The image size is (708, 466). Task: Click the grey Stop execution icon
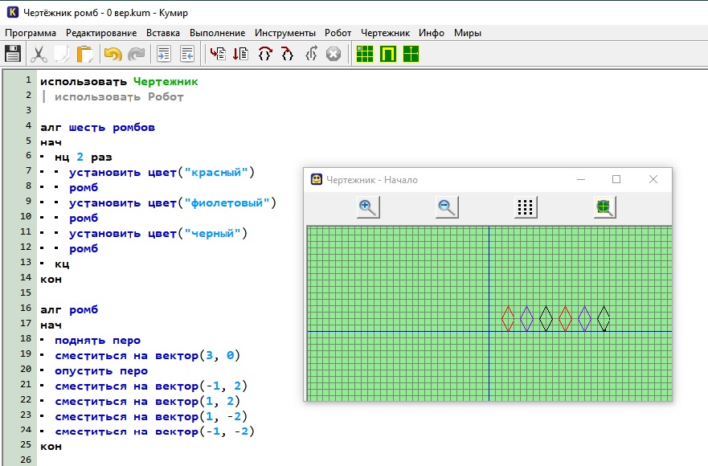(x=334, y=54)
